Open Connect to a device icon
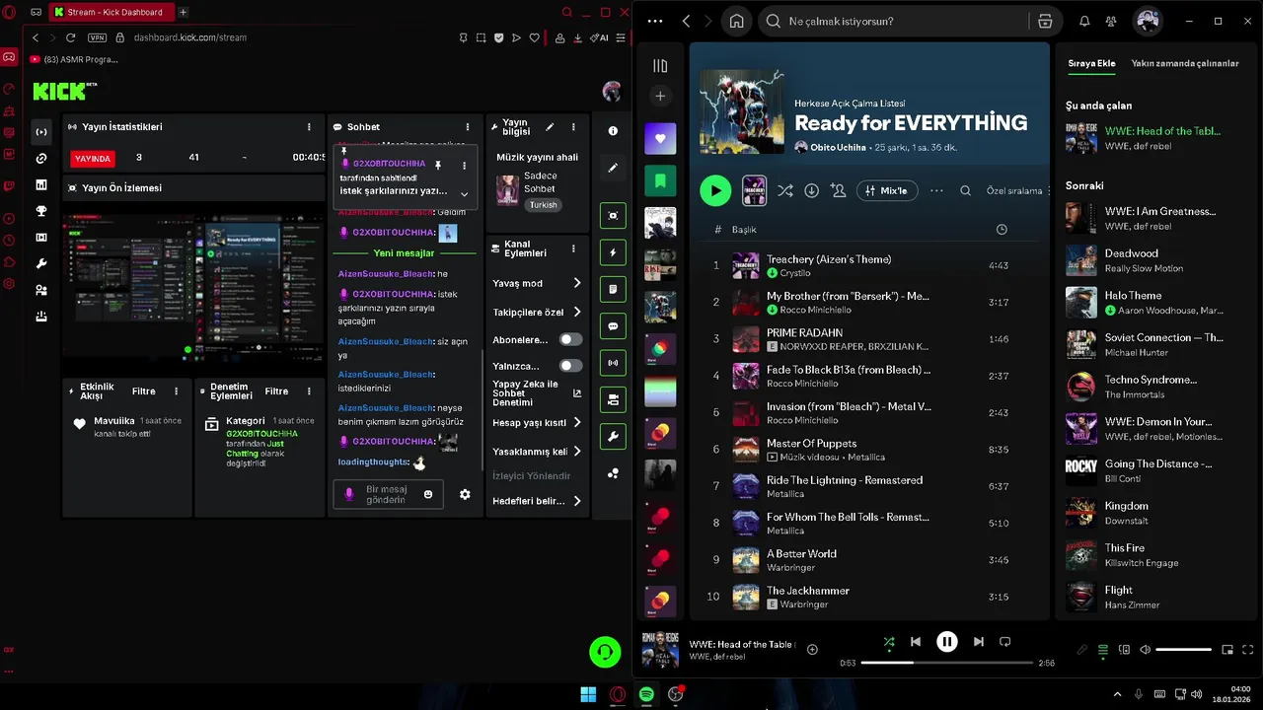Image resolution: width=1263 pixels, height=710 pixels. (x=1124, y=650)
